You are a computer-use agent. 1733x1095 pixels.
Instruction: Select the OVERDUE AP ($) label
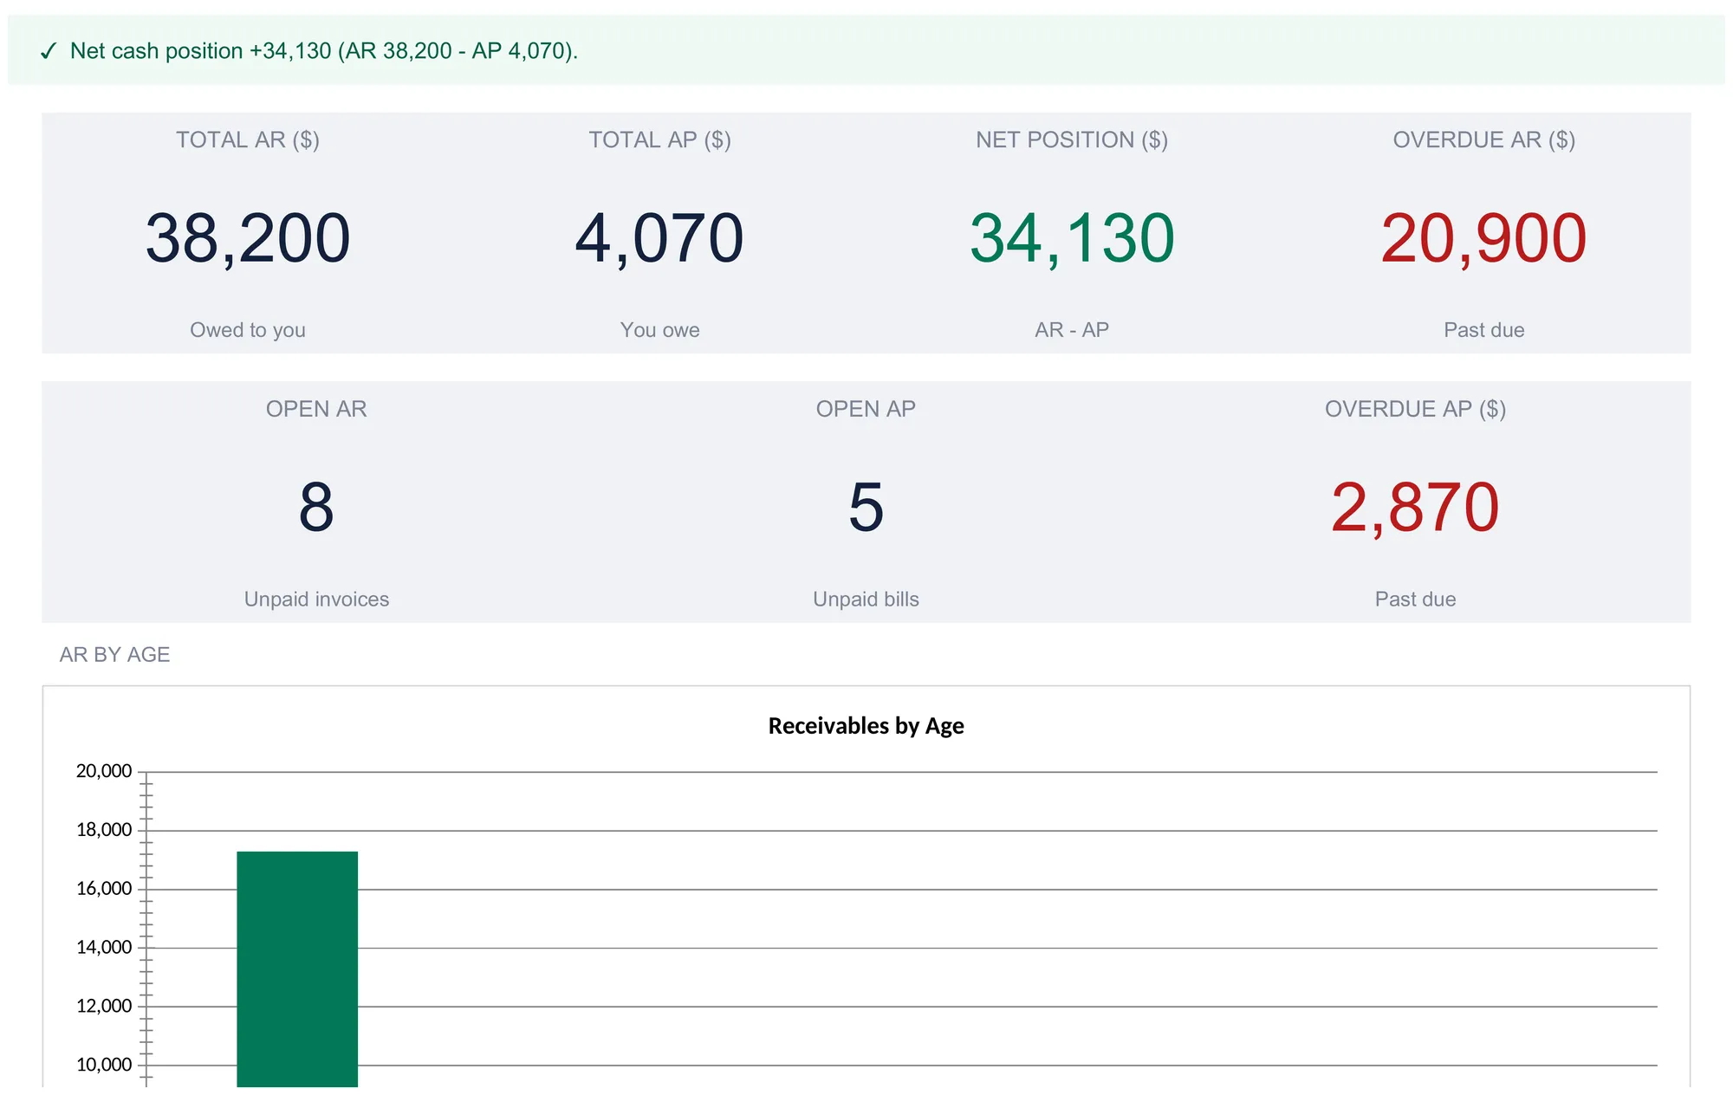tap(1416, 409)
